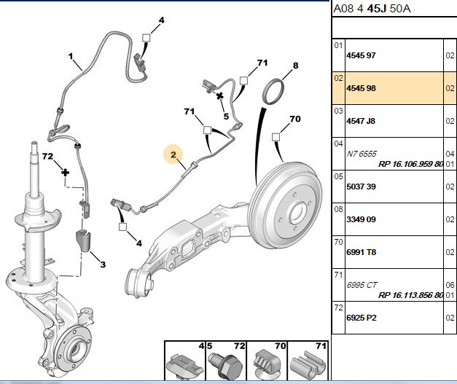Click quantity 02 in the 5037 39 row

[x=450, y=187]
